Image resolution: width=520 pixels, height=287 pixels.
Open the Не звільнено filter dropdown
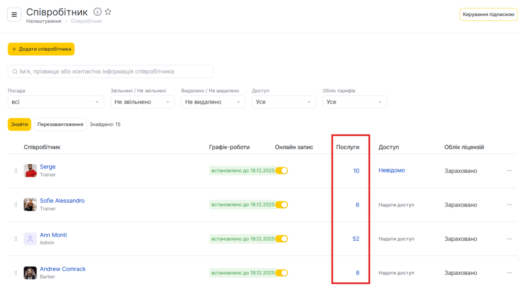(x=142, y=102)
